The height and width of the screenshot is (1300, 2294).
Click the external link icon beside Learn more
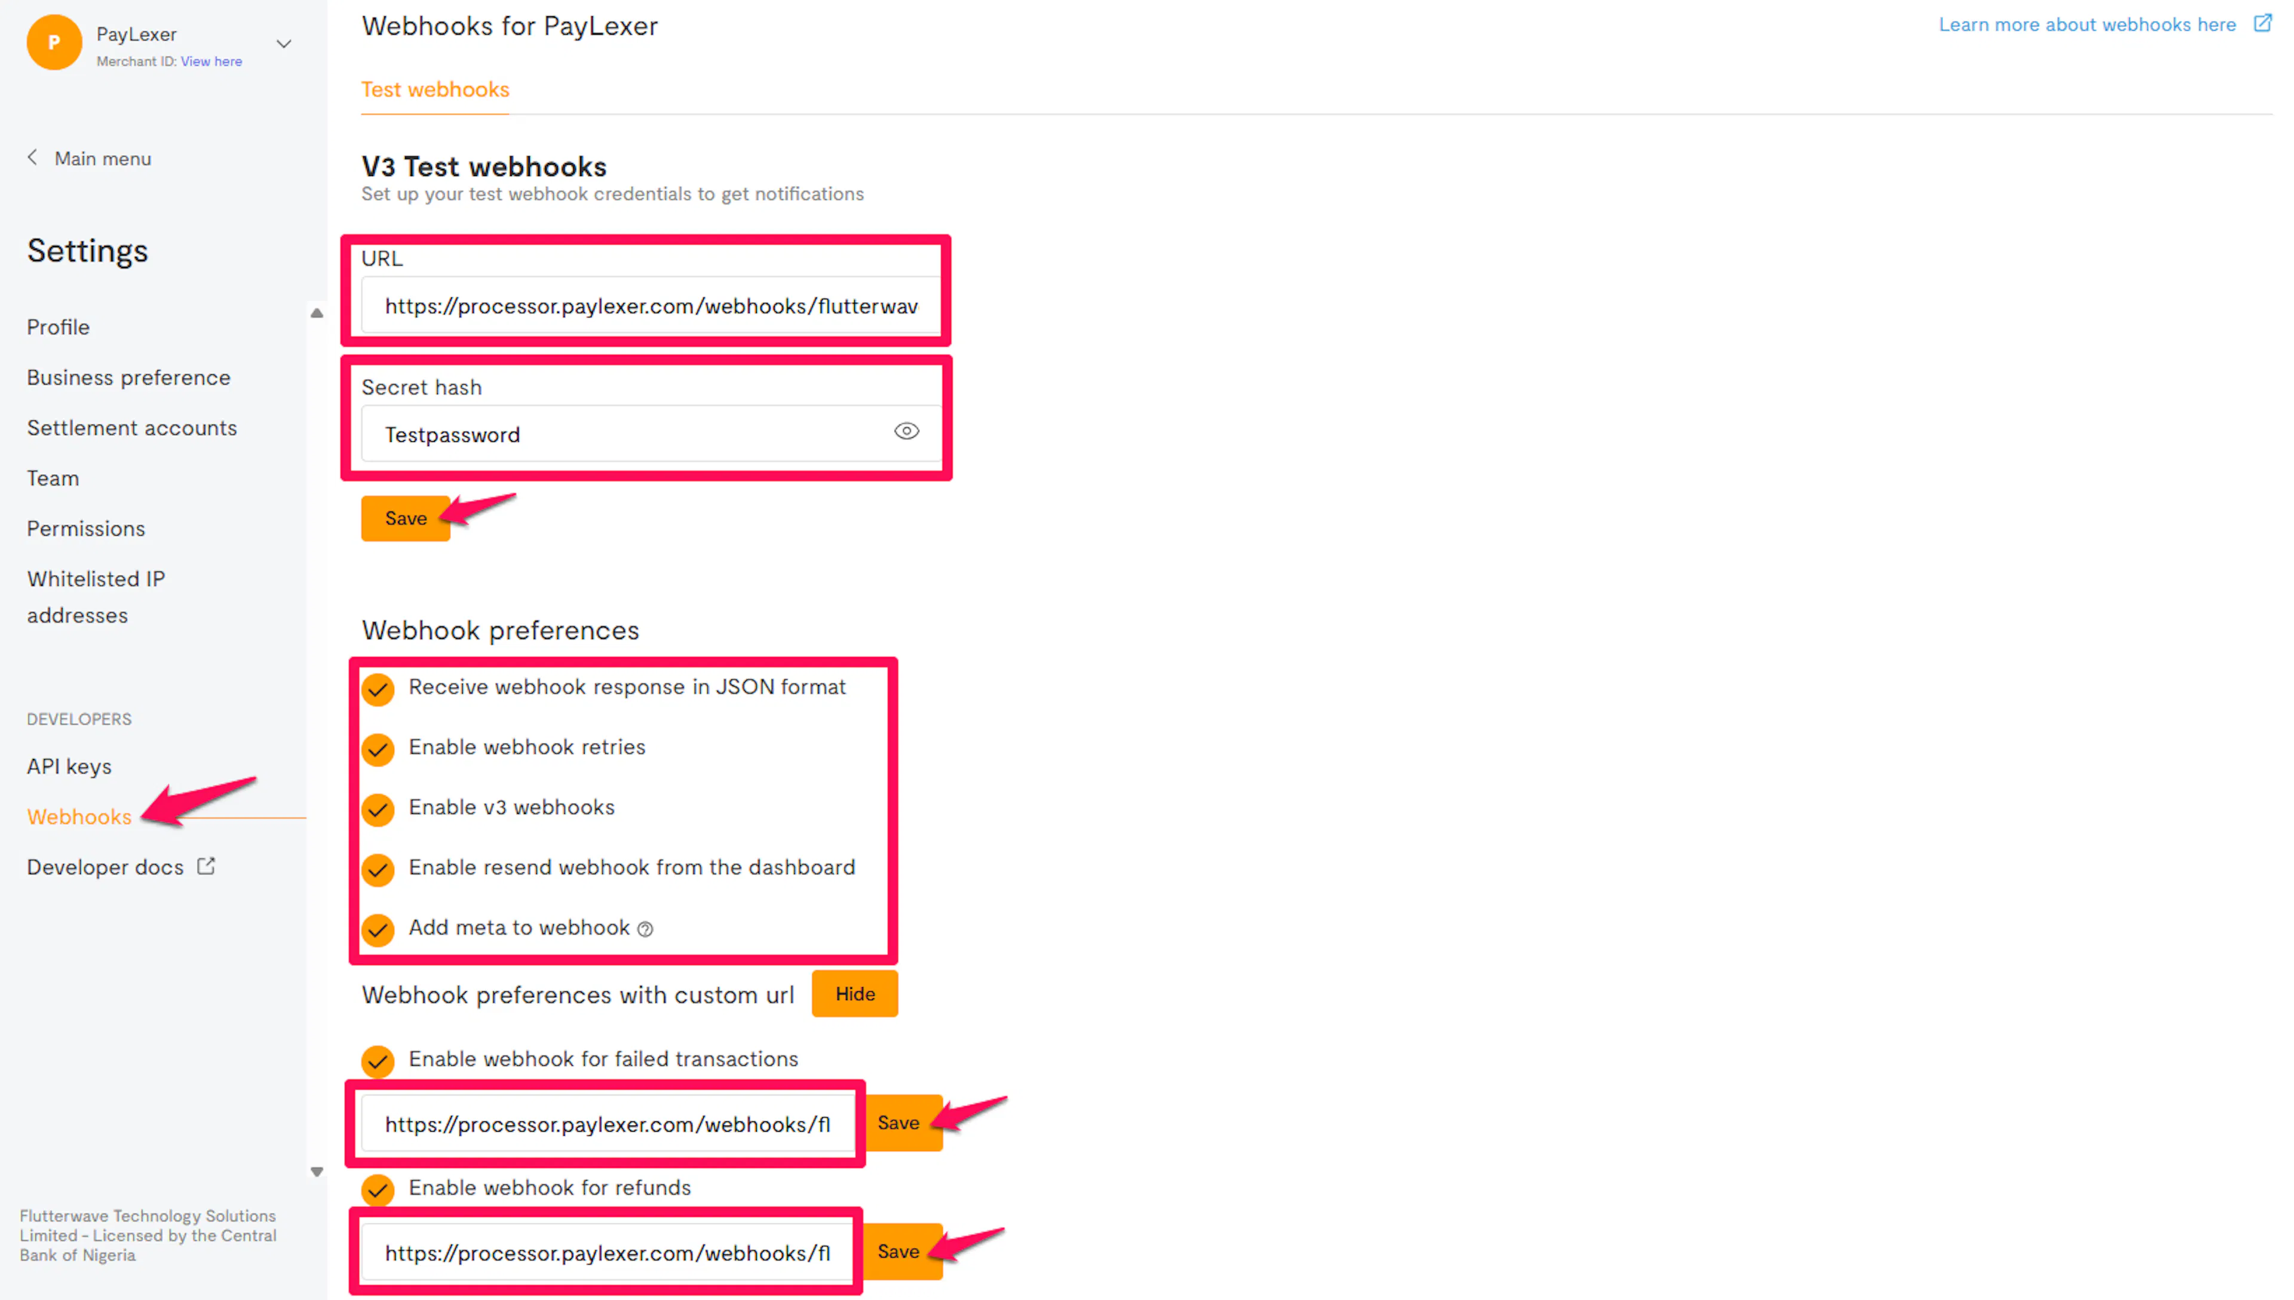(x=2262, y=24)
